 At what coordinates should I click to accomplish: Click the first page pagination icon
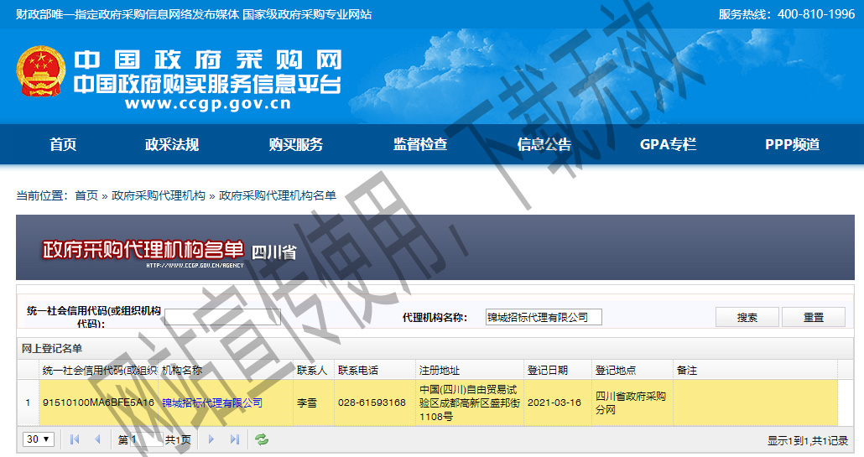[x=75, y=439]
